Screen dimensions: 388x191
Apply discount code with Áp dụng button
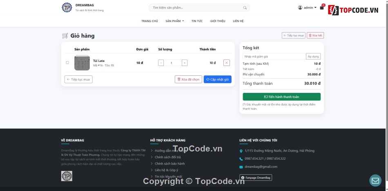point(313,57)
